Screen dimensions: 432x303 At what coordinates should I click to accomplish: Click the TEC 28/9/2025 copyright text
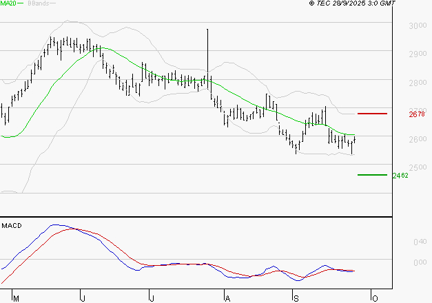point(352,3)
